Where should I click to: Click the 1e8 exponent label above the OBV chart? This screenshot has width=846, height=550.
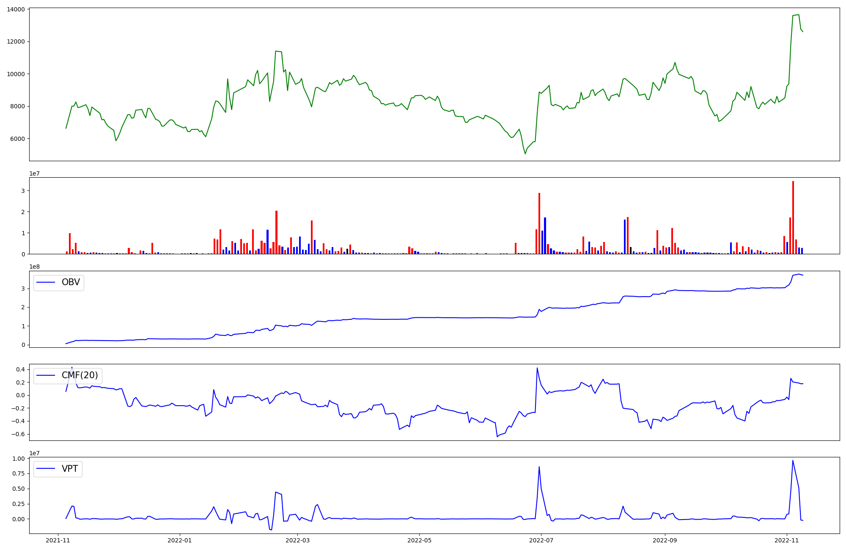(x=34, y=267)
